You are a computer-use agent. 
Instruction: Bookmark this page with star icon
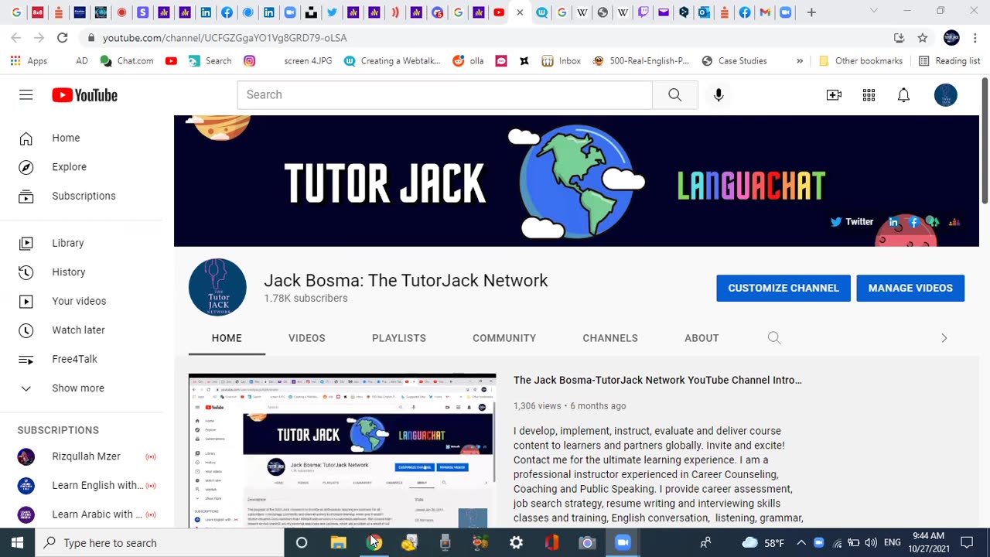(923, 37)
